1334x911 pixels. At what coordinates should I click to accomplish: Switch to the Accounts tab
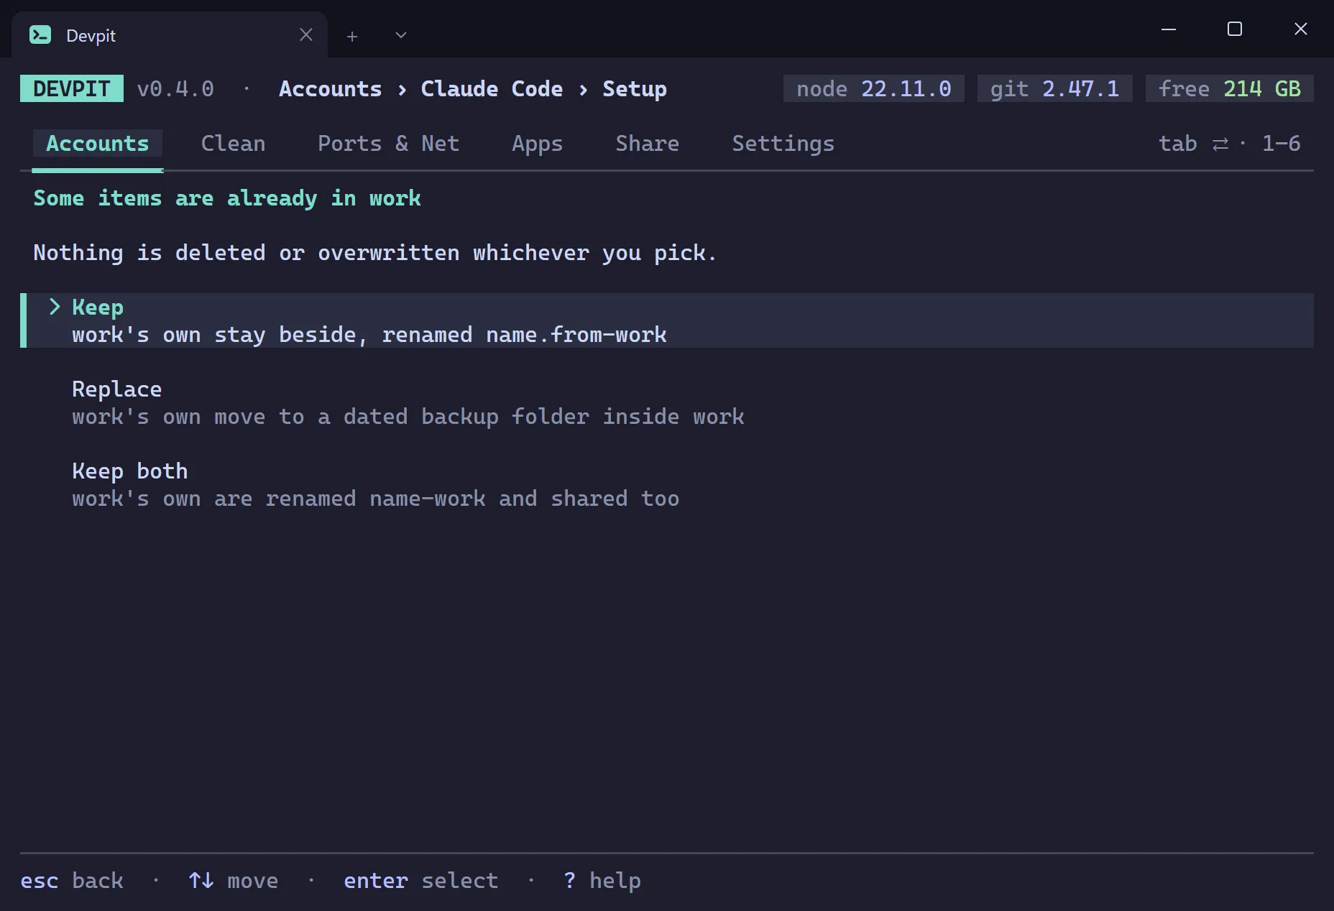[98, 144]
